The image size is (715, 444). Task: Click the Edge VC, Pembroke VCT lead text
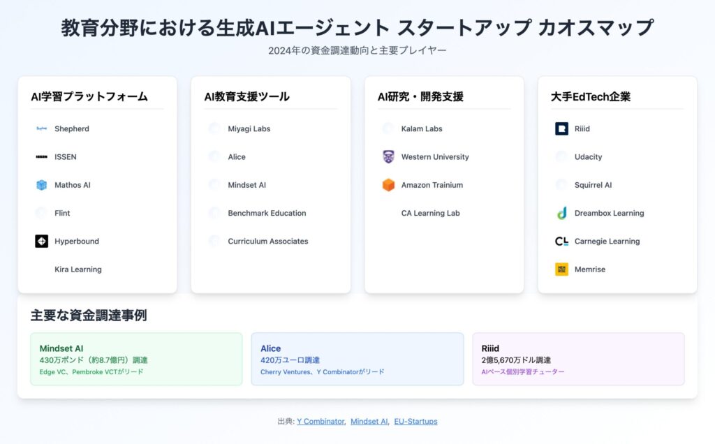click(x=91, y=372)
